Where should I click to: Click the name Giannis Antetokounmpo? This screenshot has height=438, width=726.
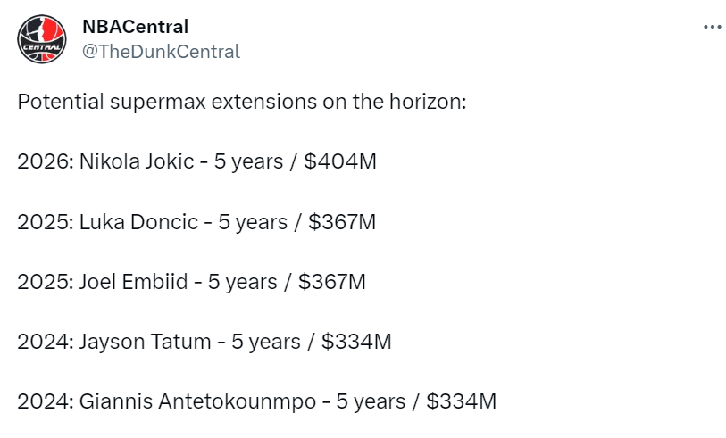click(x=197, y=401)
